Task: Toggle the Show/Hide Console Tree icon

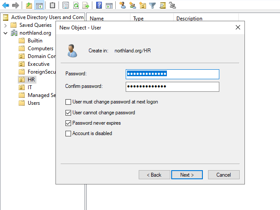Action: (x=39, y=6)
